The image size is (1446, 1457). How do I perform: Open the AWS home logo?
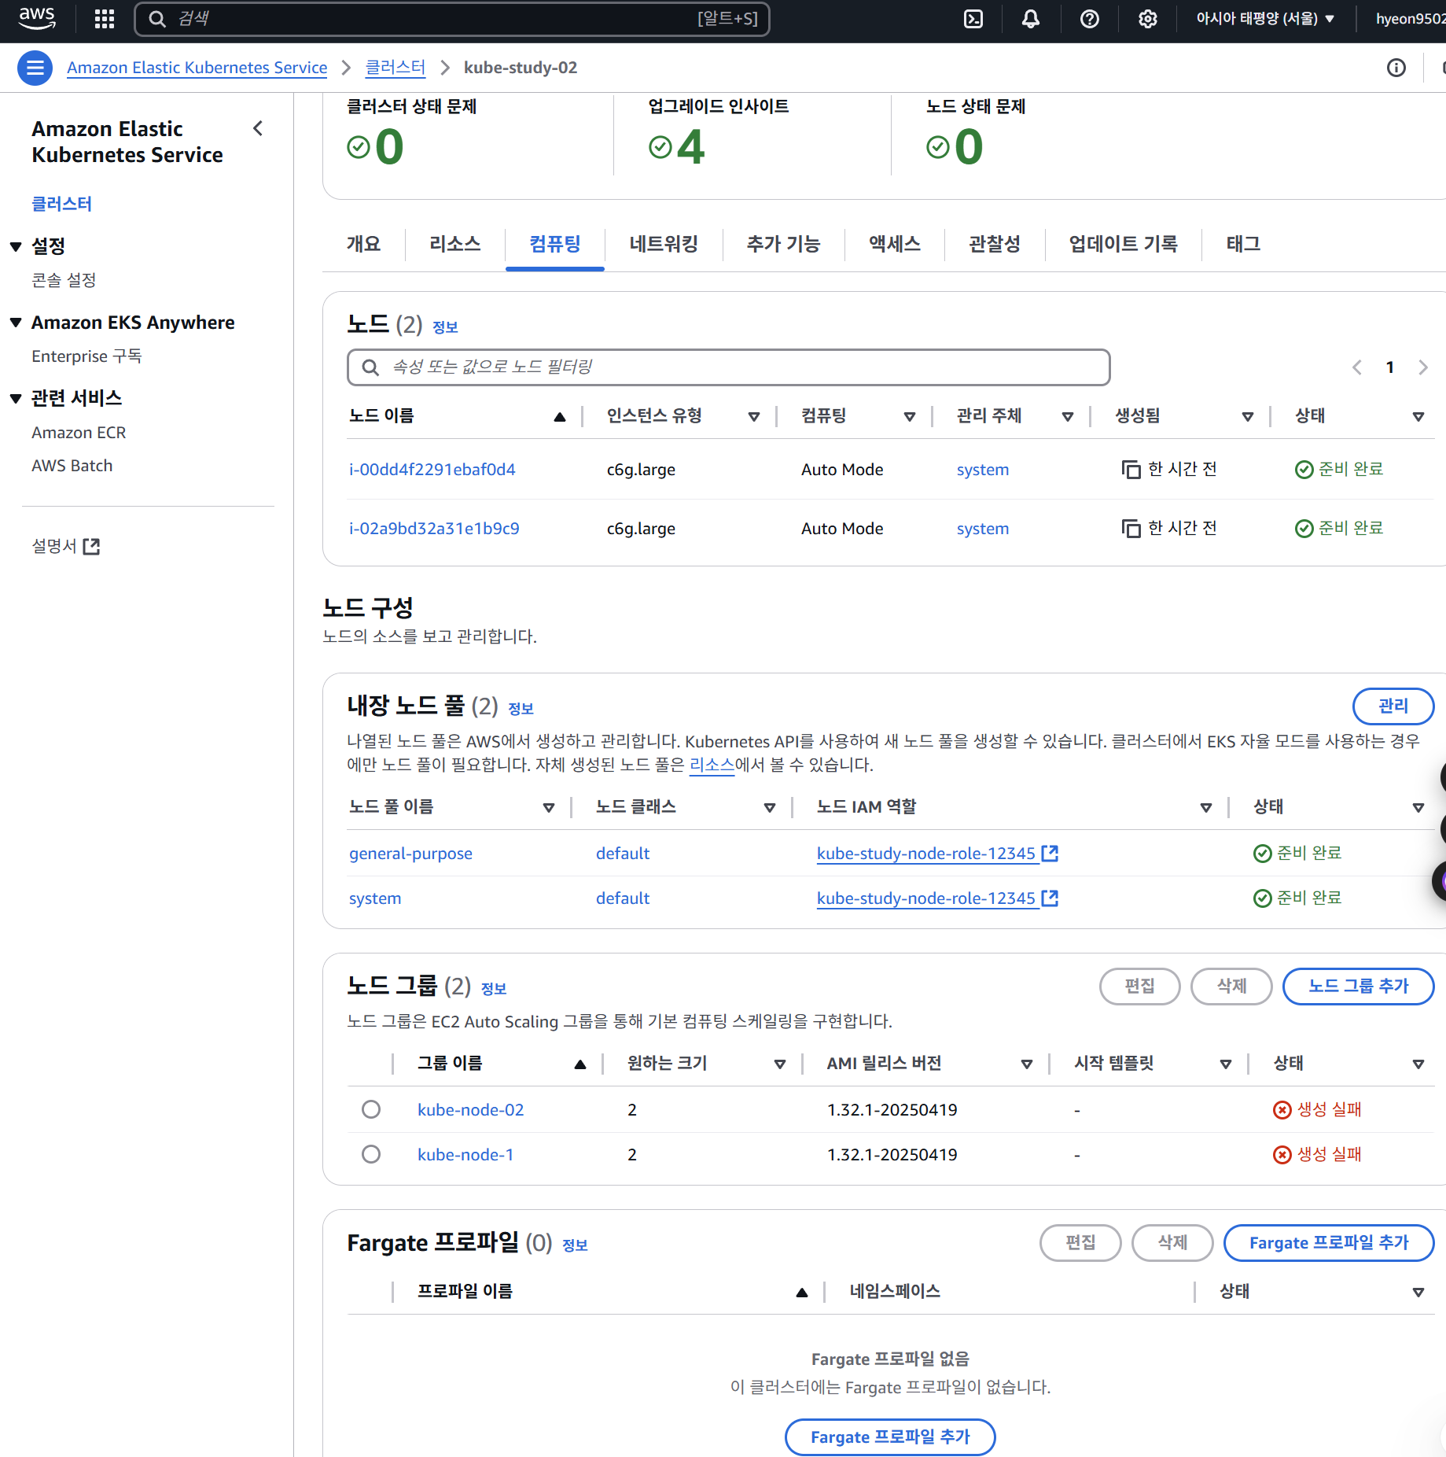(37, 18)
